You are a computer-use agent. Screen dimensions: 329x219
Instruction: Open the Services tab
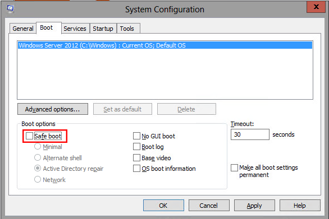tap(75, 29)
